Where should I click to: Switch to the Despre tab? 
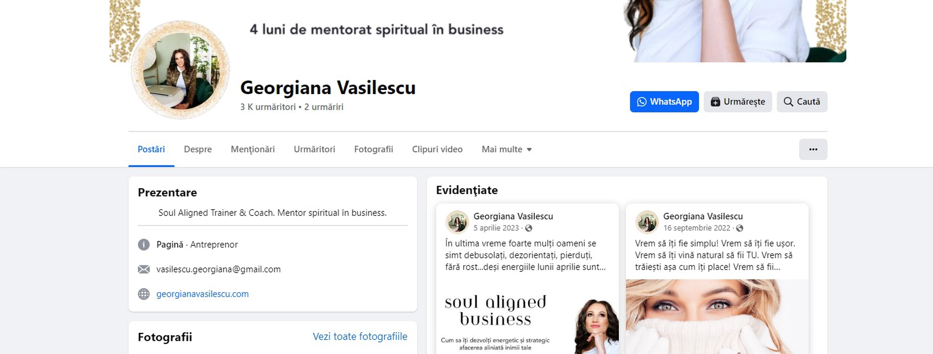coord(198,149)
